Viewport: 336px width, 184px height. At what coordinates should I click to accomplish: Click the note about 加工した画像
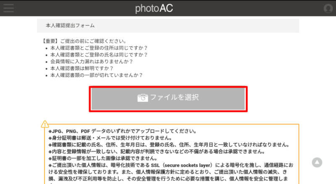tap(103, 158)
